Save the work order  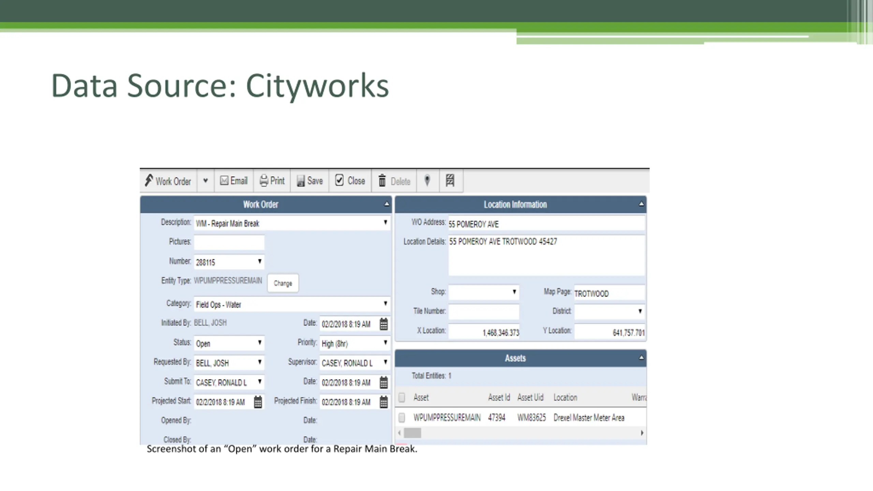coord(310,181)
